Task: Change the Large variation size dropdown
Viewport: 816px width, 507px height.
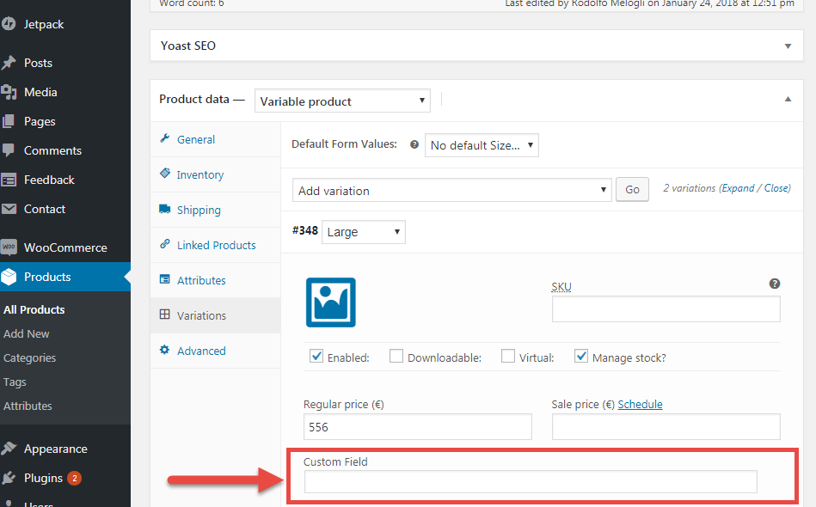Action: 363,231
